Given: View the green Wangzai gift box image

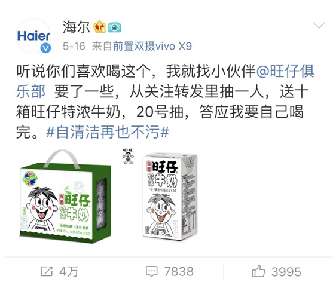Looking at the screenshot, I should [65, 197].
